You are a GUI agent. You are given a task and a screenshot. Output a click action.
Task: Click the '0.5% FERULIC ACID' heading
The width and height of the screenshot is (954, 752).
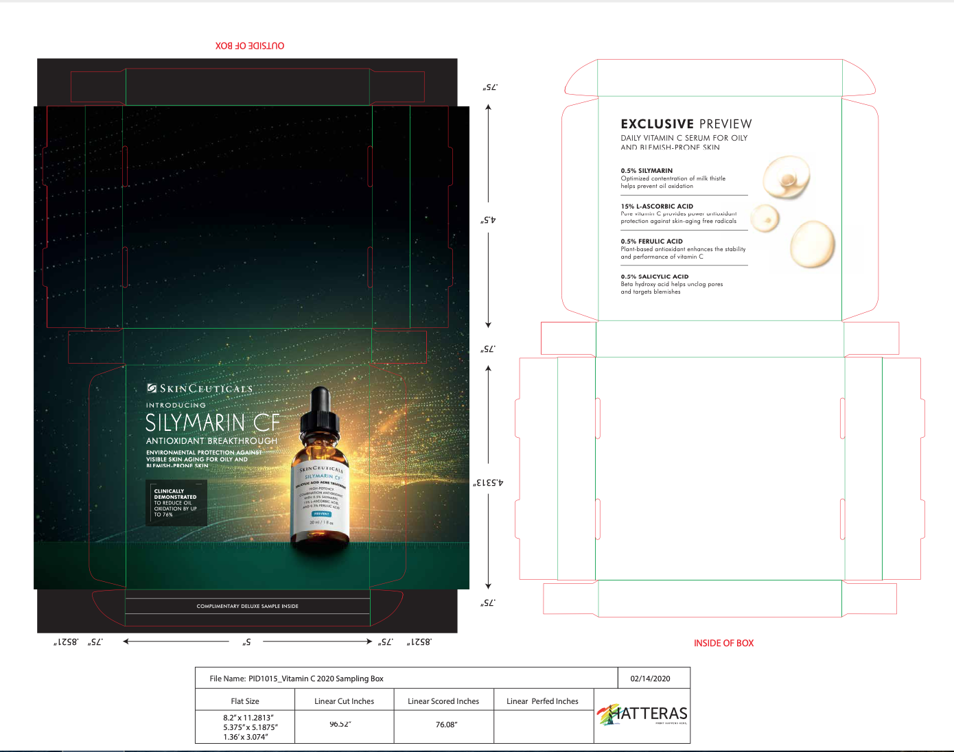[x=652, y=241]
